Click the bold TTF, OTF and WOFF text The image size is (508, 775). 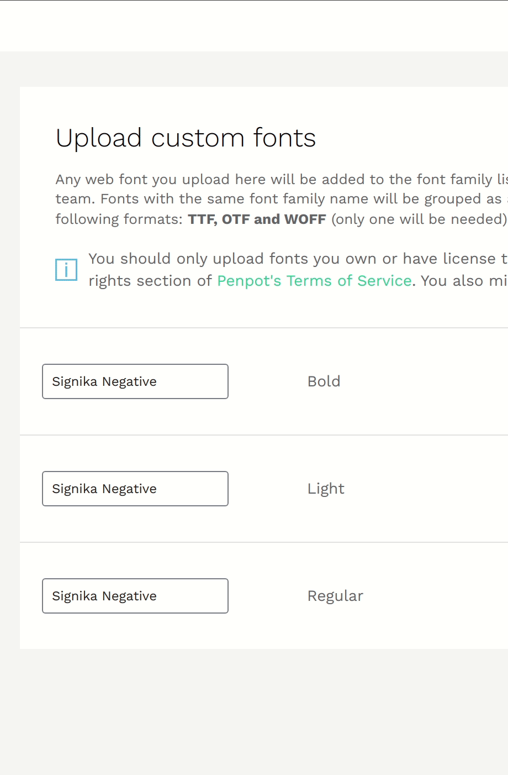click(257, 219)
